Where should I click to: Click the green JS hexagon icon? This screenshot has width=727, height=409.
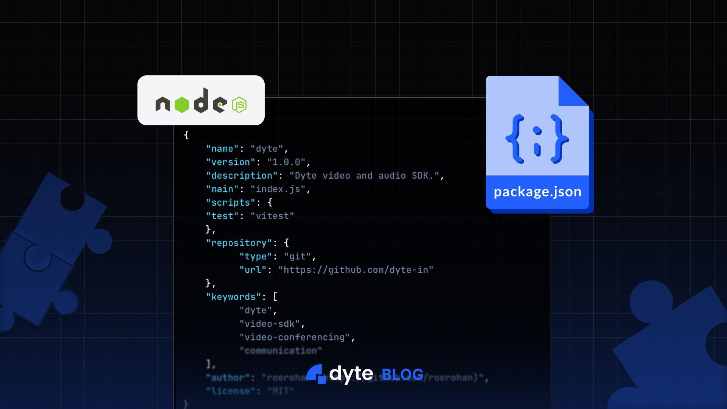pos(239,105)
